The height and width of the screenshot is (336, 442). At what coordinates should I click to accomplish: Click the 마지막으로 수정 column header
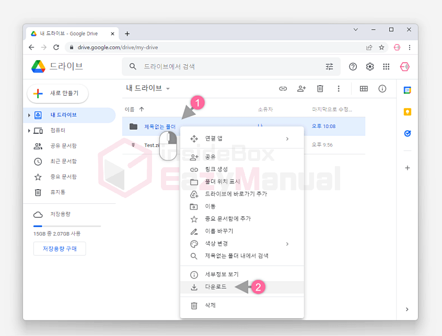coord(332,109)
